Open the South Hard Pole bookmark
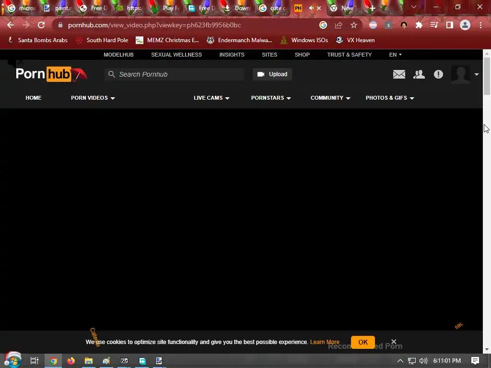This screenshot has height=368, width=491. tap(102, 40)
